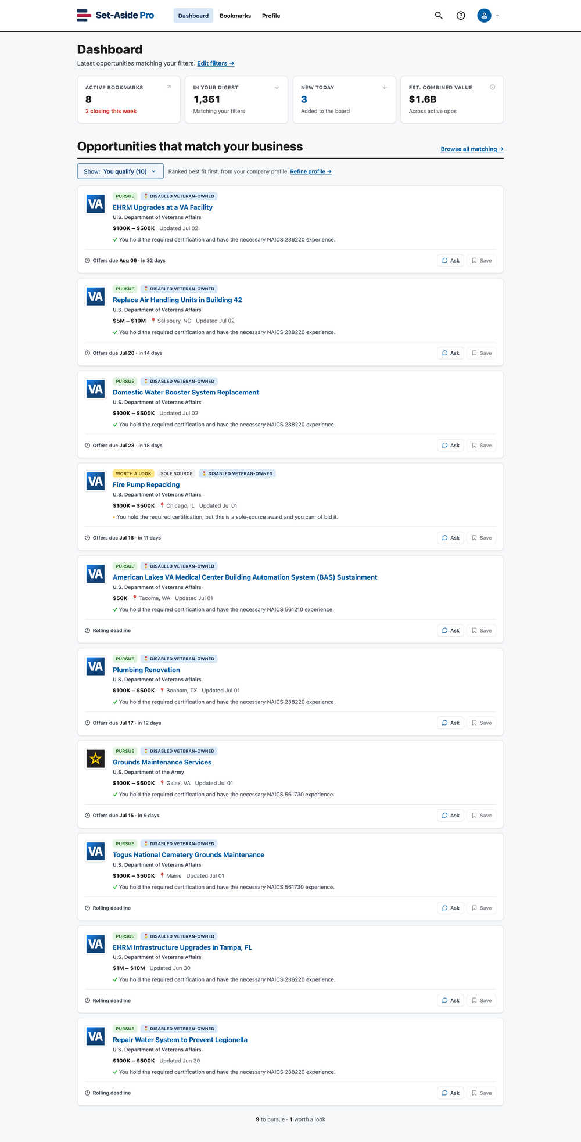Expand the Show: You qualify dropdown
The image size is (581, 1142).
coord(120,171)
